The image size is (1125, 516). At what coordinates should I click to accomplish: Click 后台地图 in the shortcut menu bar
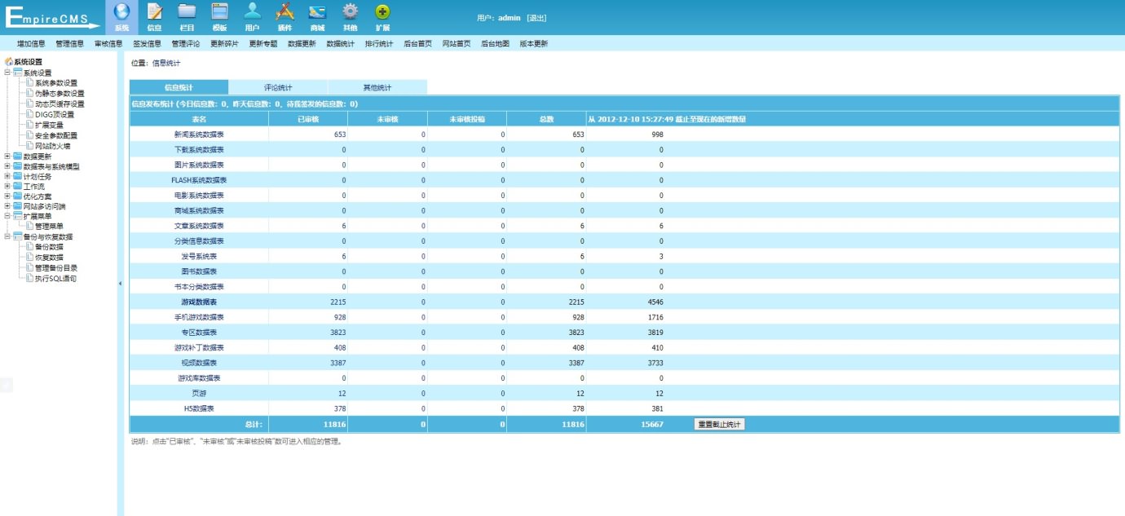coord(496,44)
